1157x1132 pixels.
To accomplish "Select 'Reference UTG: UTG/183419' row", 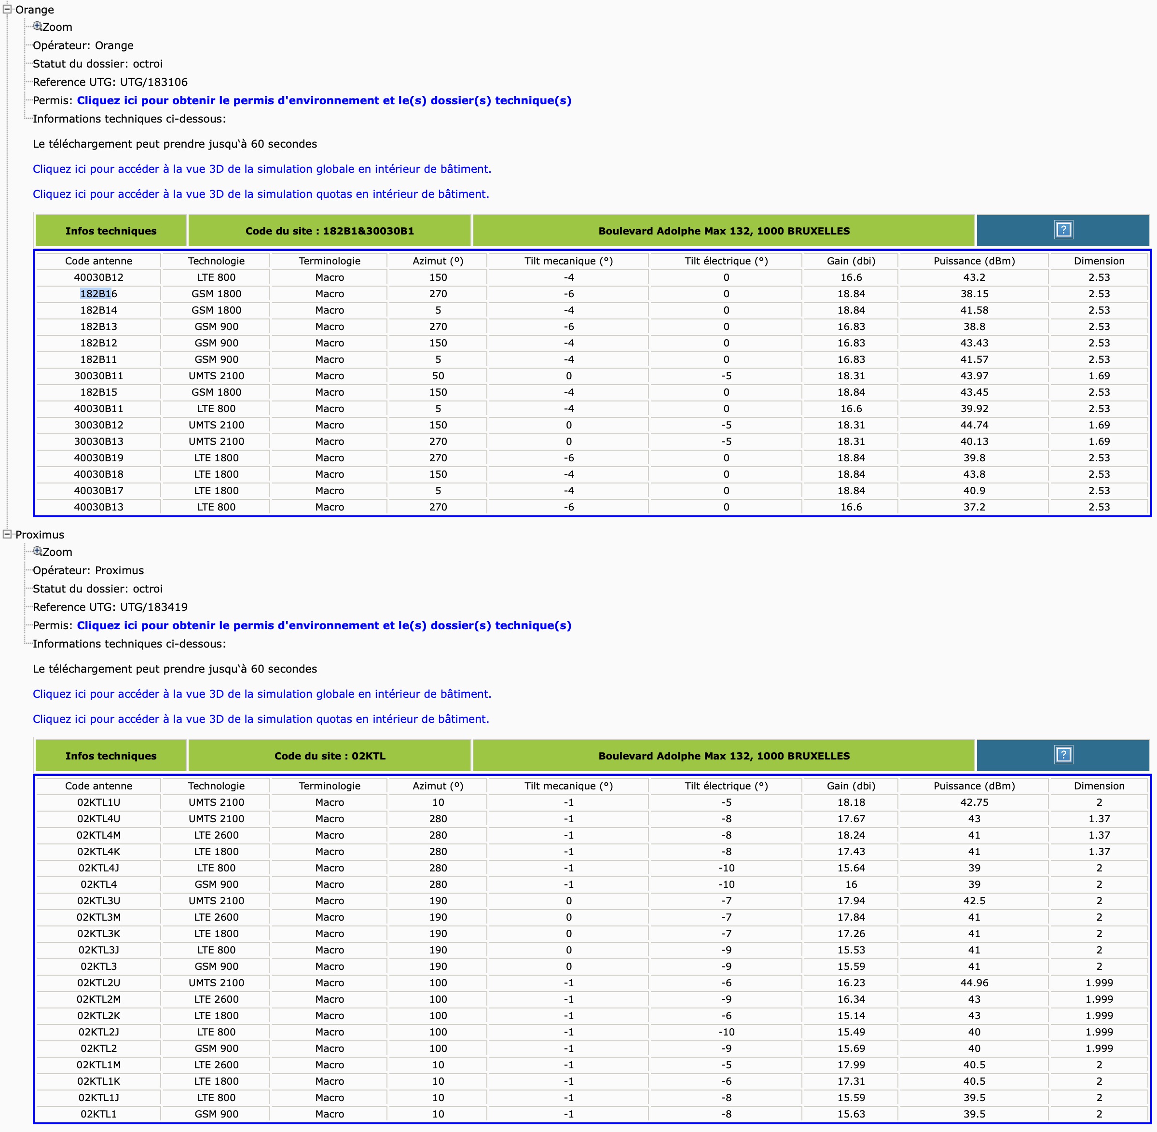I will click(110, 607).
